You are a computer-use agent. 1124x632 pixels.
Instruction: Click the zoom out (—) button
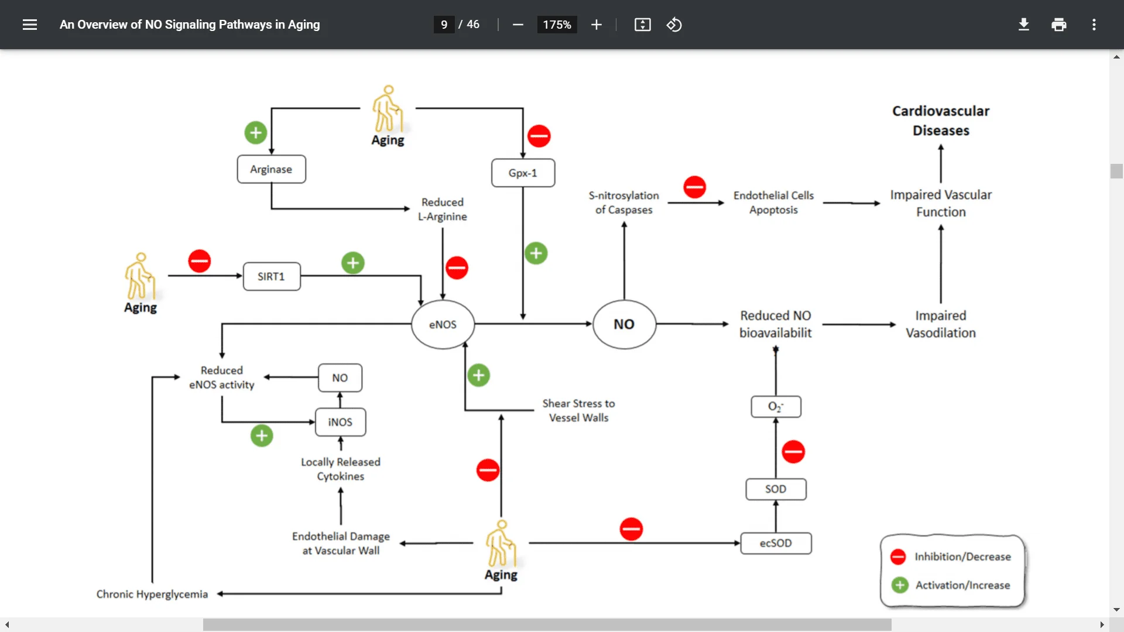pyautogui.click(x=519, y=25)
